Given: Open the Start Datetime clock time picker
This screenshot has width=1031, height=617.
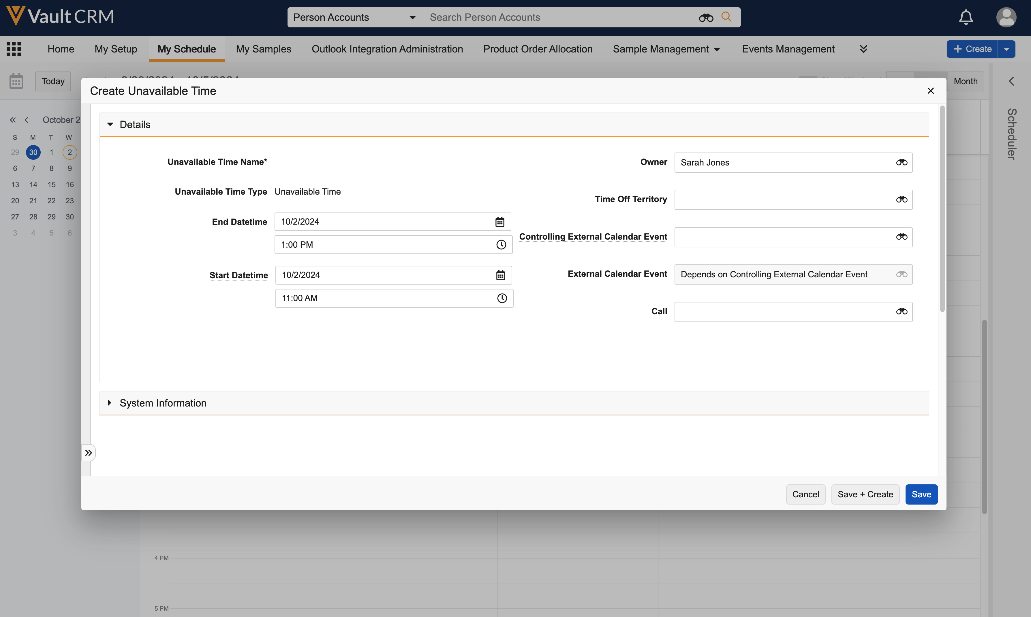Looking at the screenshot, I should click(502, 298).
